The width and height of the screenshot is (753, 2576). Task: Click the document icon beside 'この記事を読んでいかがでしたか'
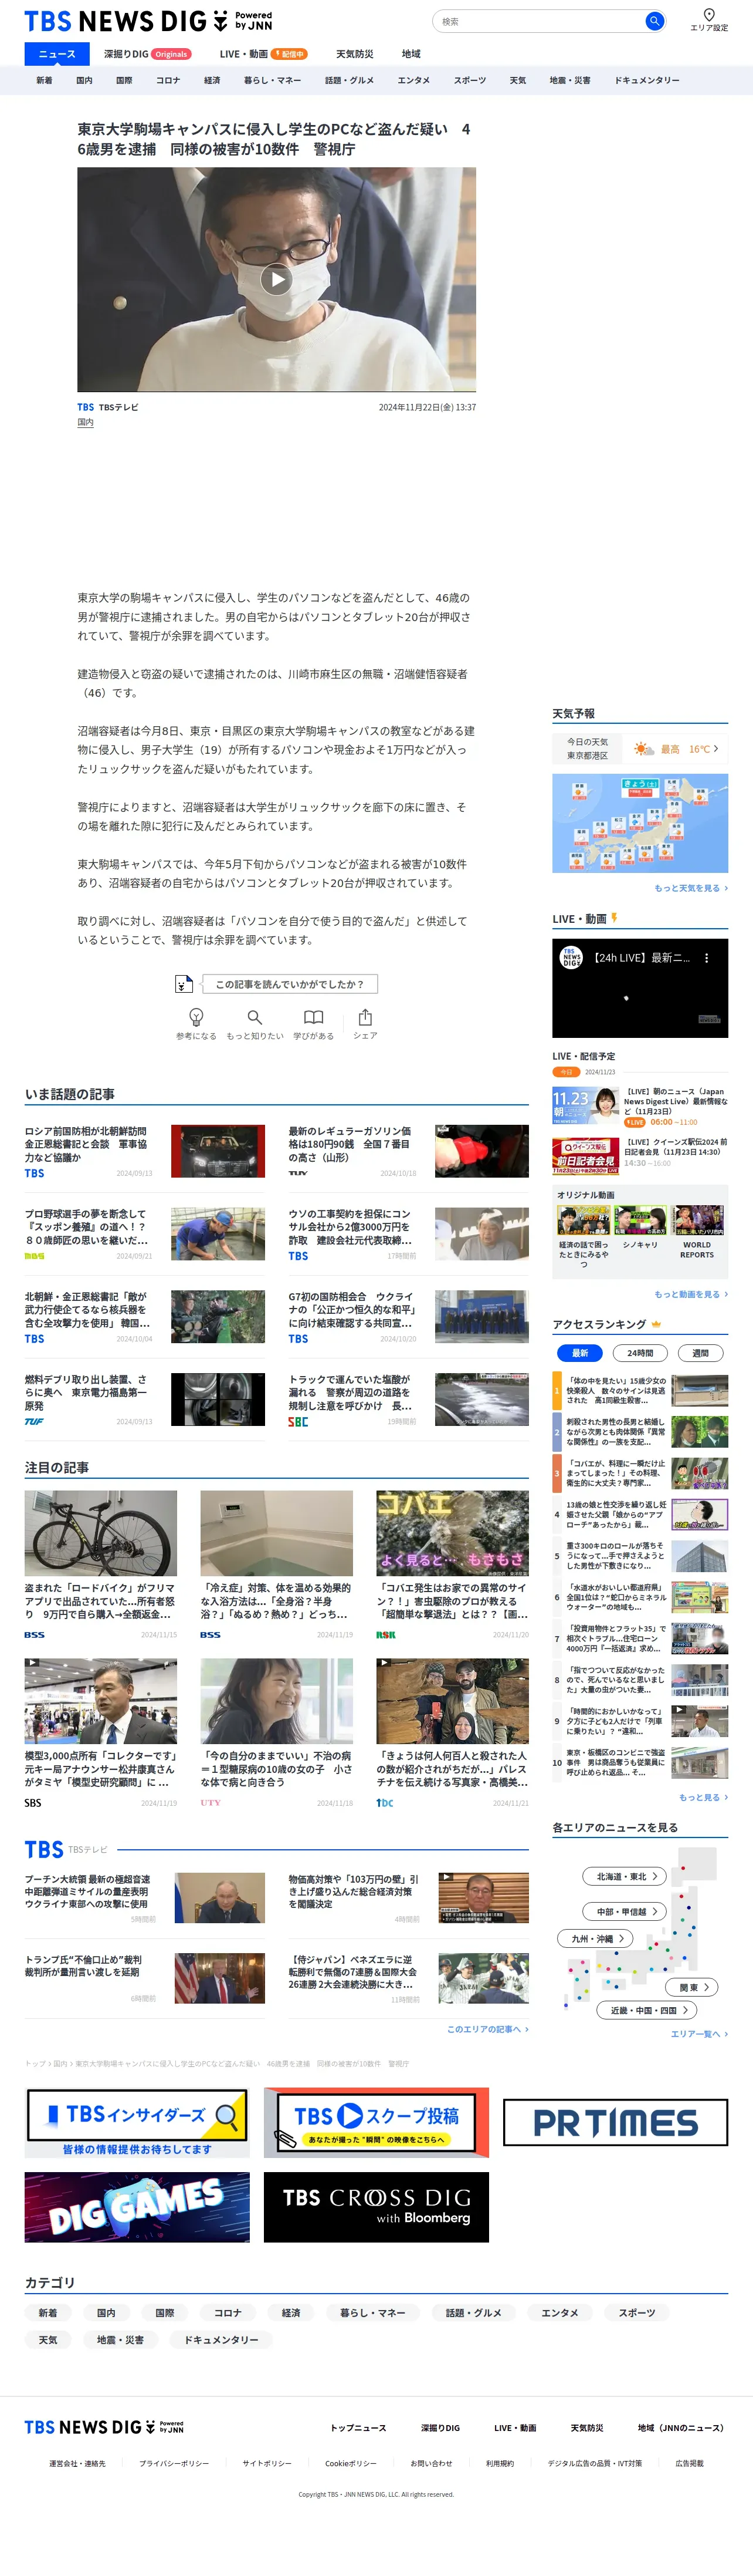(184, 984)
